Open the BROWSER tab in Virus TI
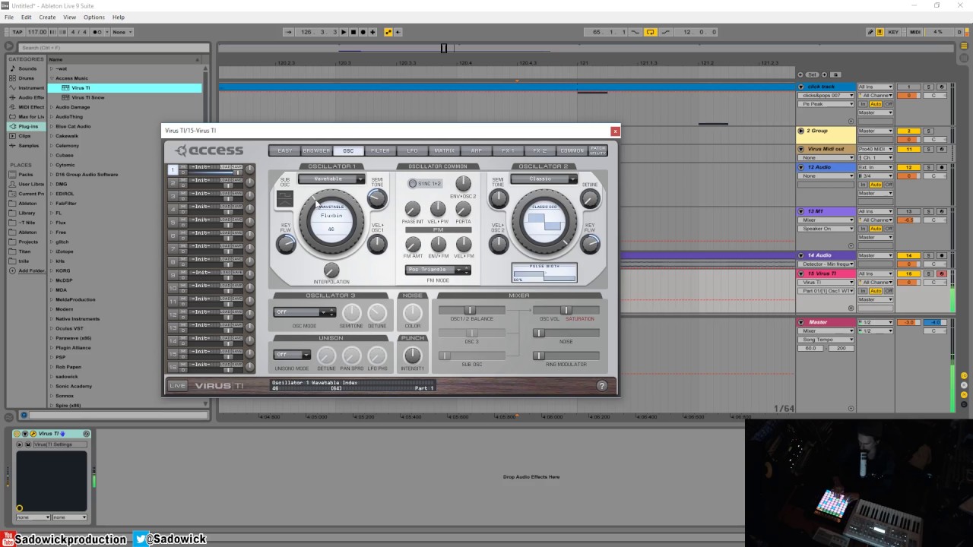This screenshot has width=973, height=547. click(x=316, y=150)
